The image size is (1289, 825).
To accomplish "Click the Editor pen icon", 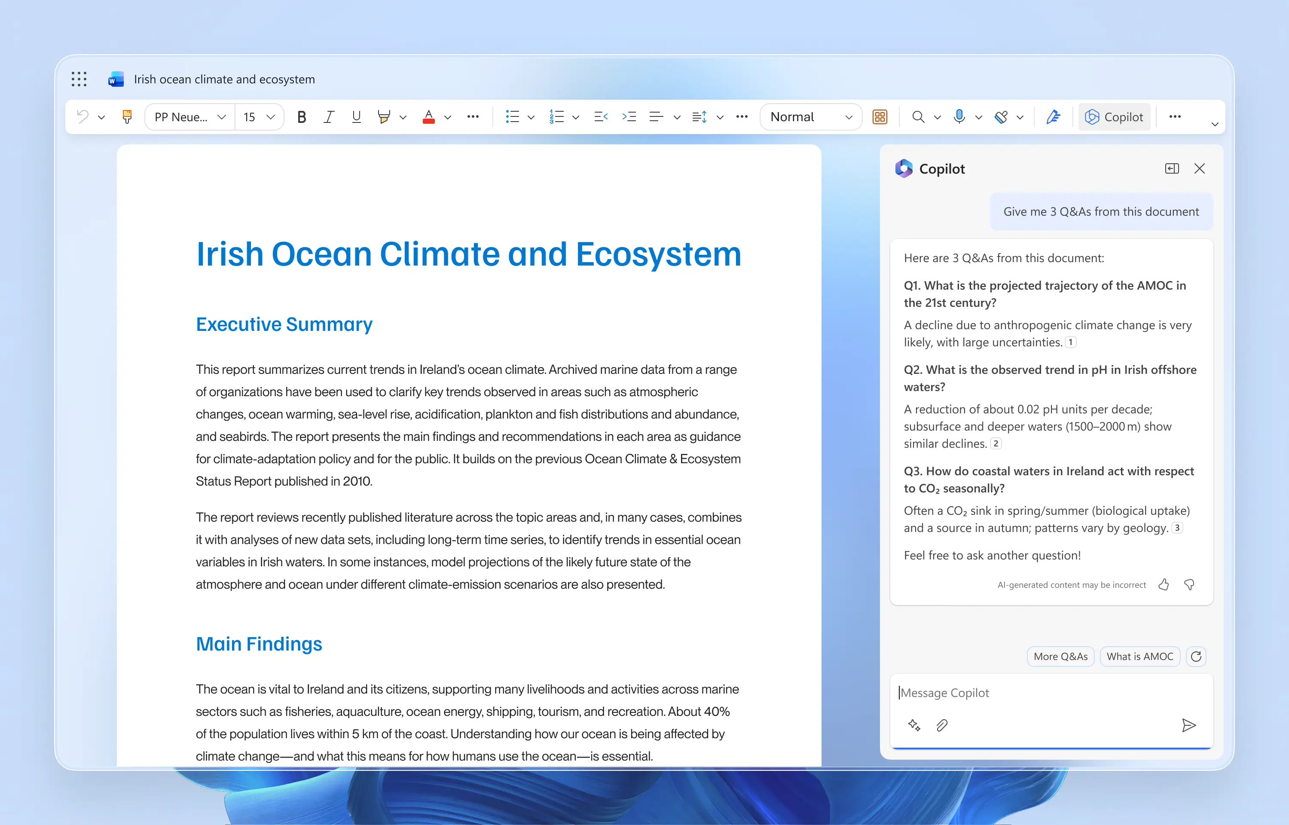I will [1053, 117].
